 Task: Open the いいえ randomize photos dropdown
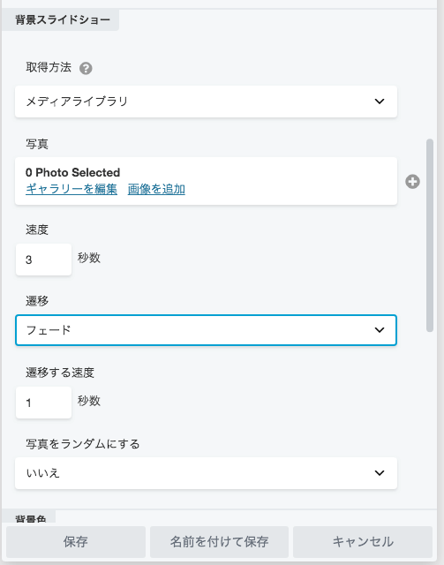tap(206, 473)
